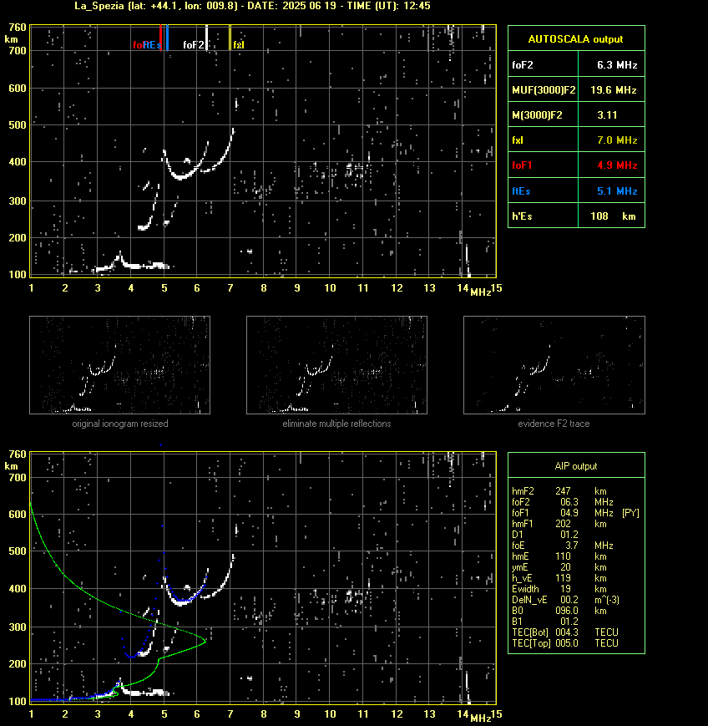This screenshot has width=708, height=726.
Task: Click the blue ftEs value '5.1 MHz'
Action: 617,190
